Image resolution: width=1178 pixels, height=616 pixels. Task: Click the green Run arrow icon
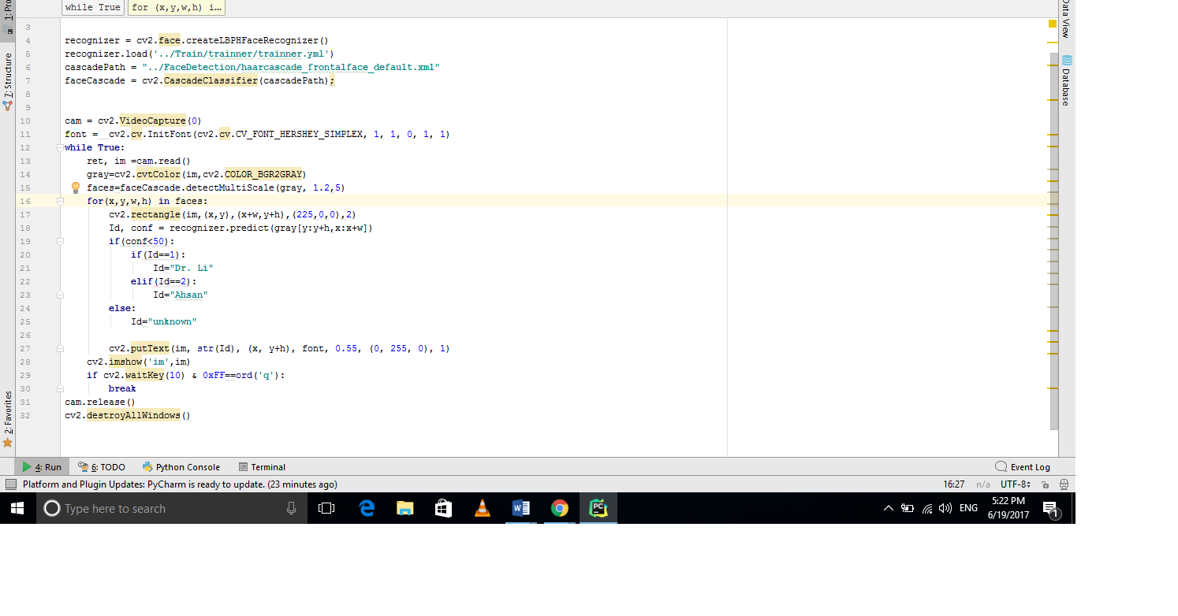(x=28, y=466)
